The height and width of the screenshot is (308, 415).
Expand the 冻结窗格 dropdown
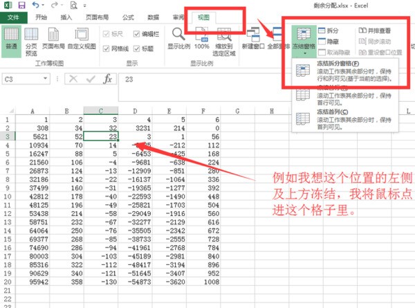coord(304,42)
